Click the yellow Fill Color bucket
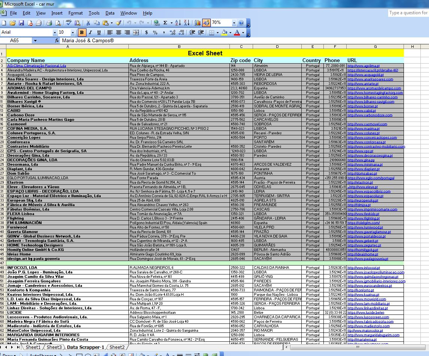The height and width of the screenshot is (356, 429). click(224, 33)
